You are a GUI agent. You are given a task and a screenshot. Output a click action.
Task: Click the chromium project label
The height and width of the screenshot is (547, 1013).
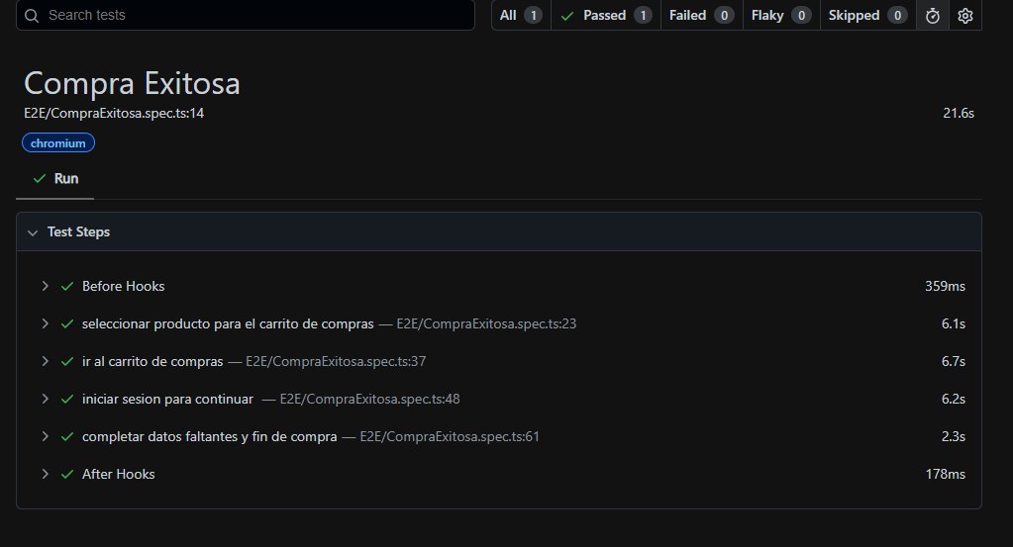point(58,143)
